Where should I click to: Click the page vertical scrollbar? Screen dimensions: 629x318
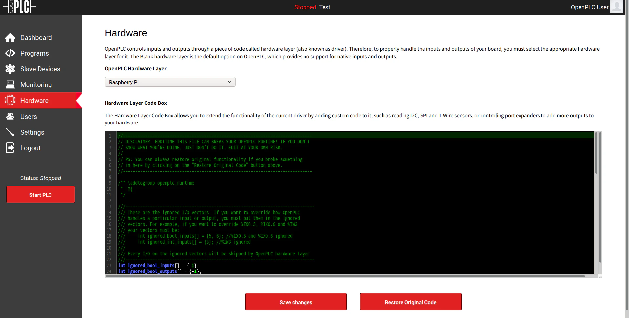(627, 156)
